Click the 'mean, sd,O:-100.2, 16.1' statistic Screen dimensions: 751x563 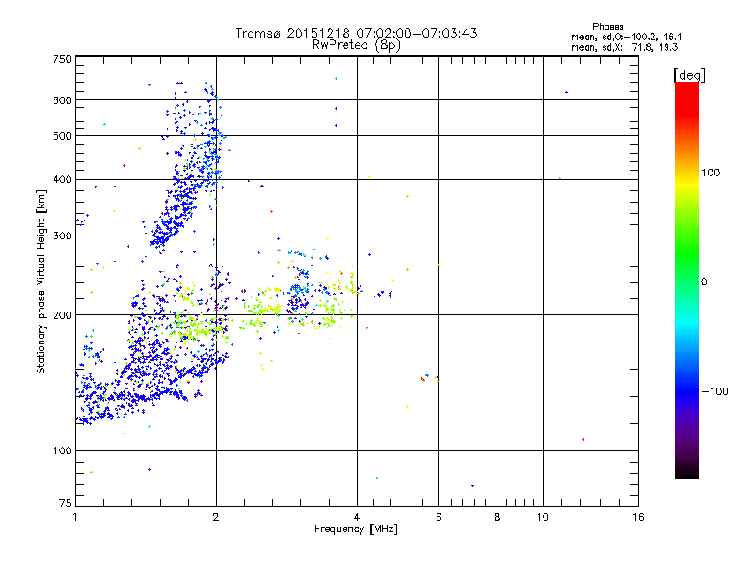tap(626, 37)
